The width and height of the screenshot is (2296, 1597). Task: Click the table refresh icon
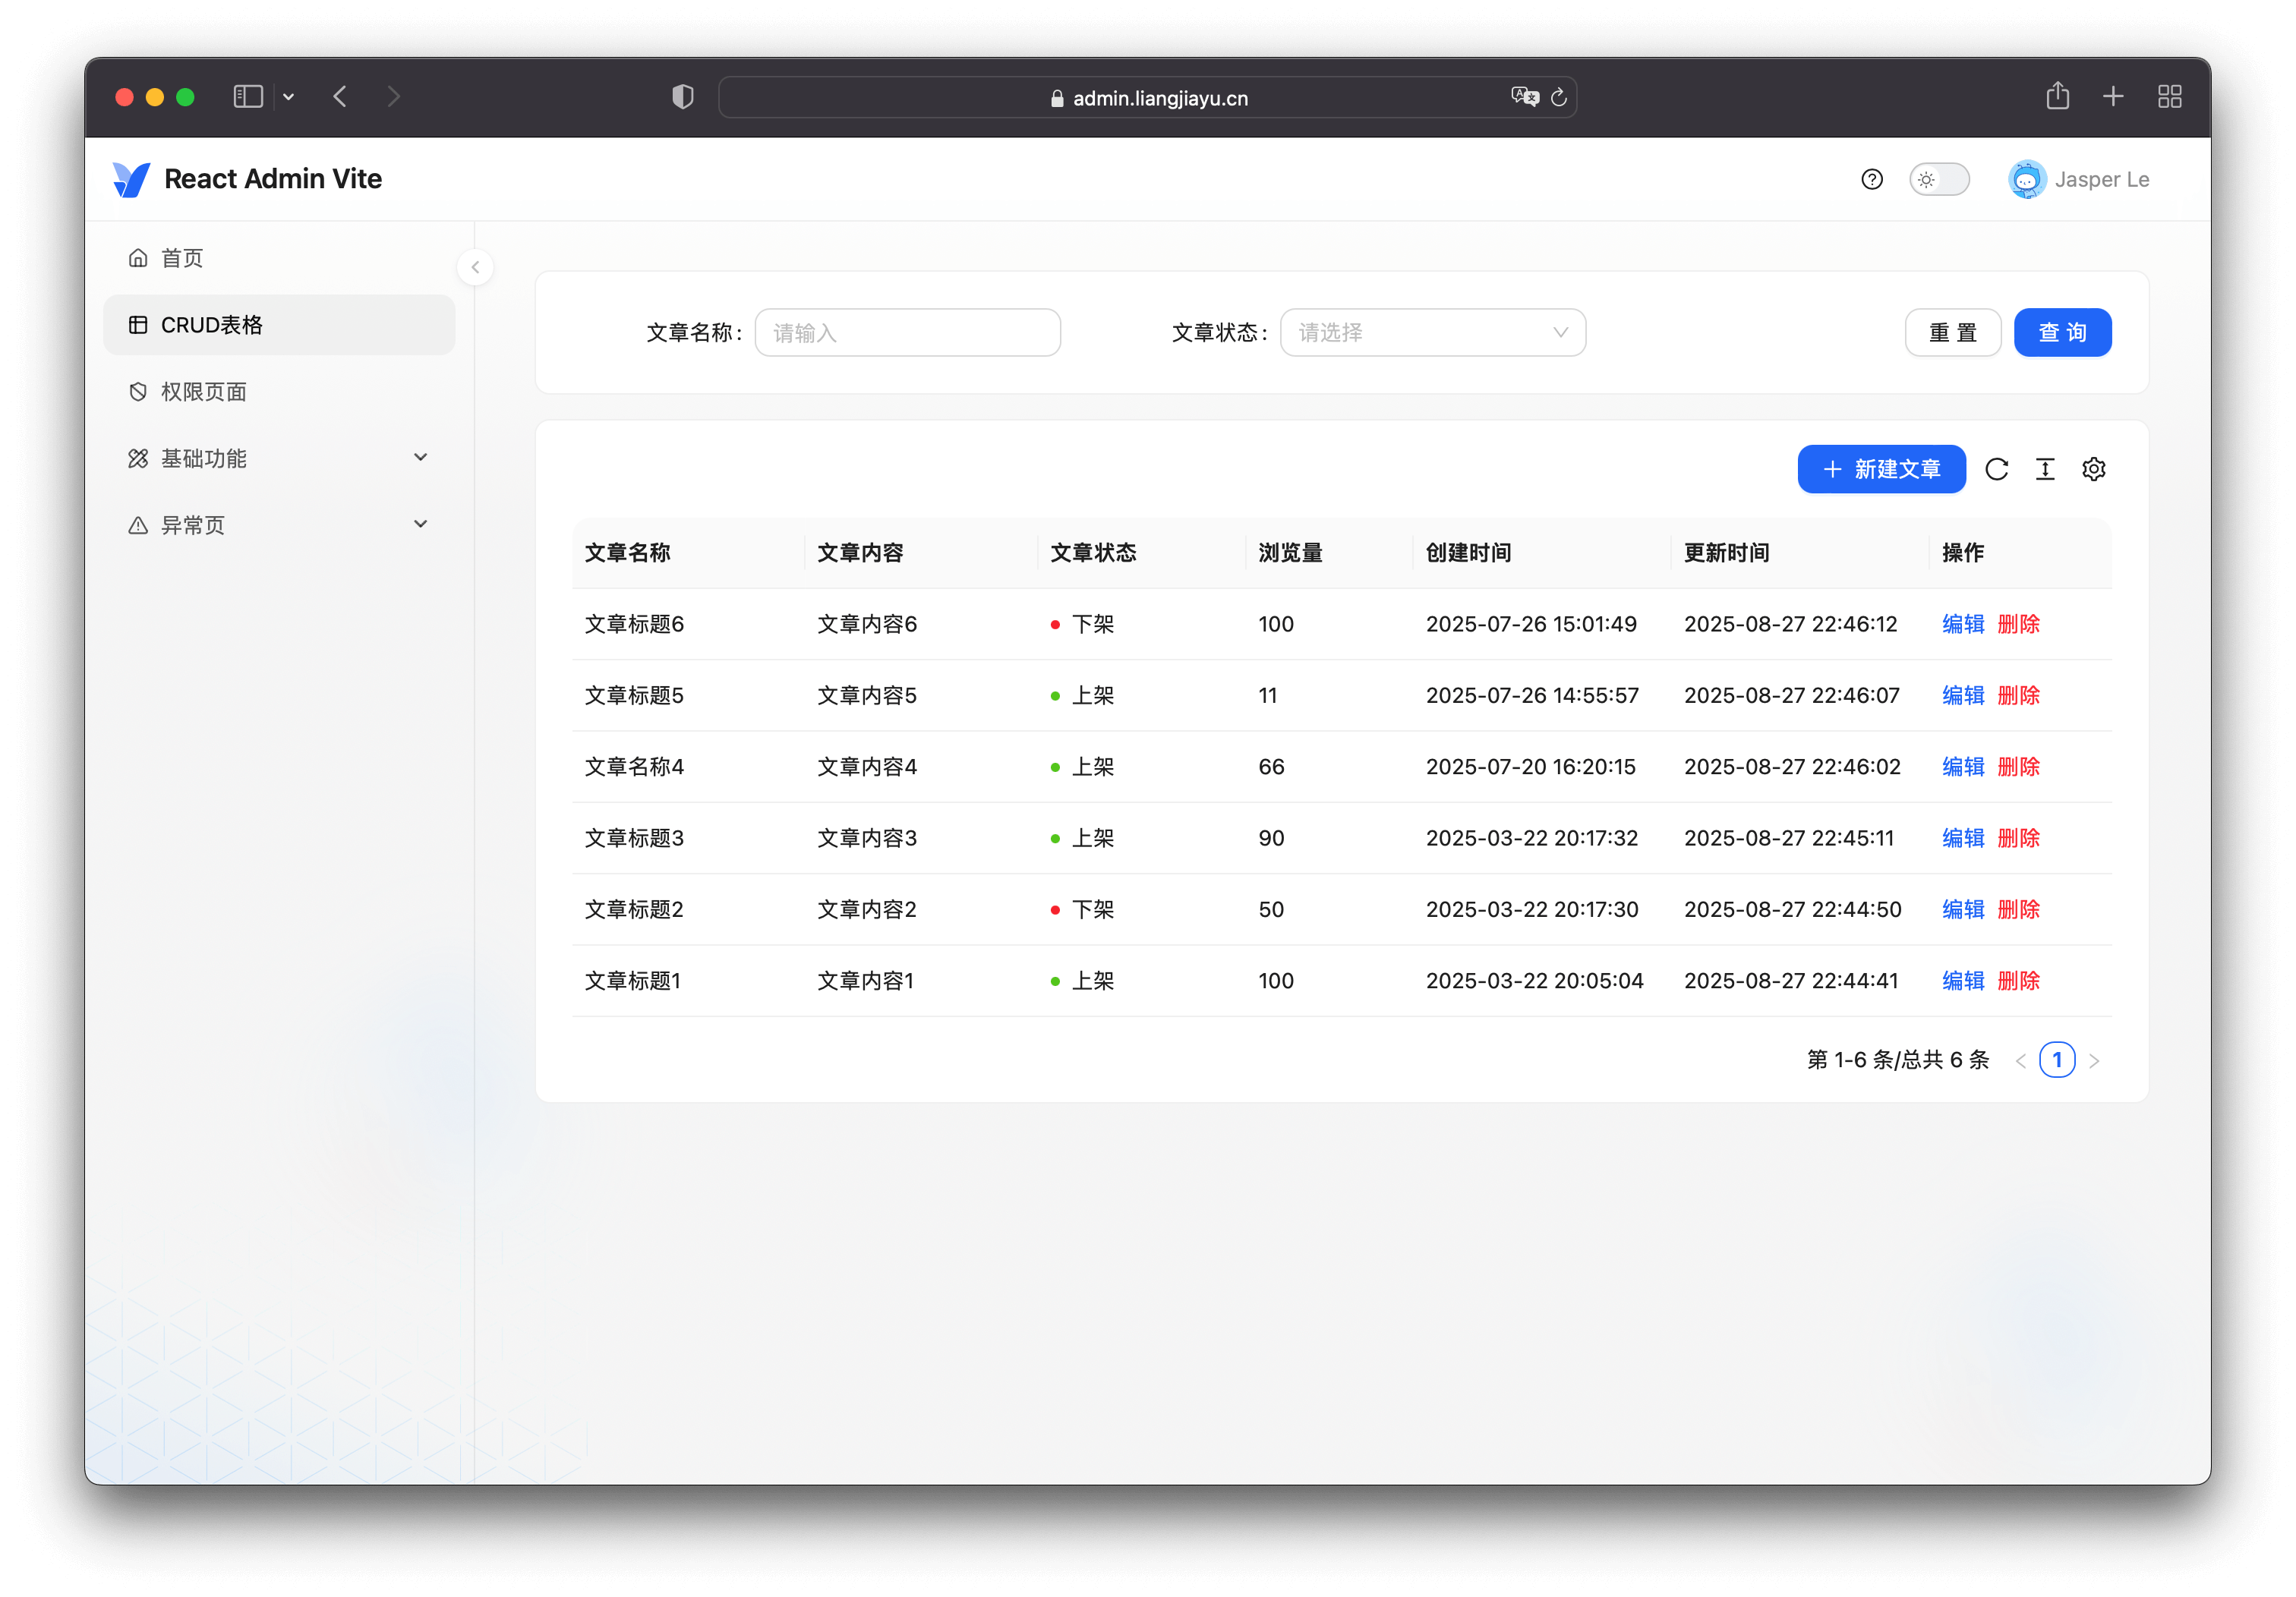click(1996, 469)
